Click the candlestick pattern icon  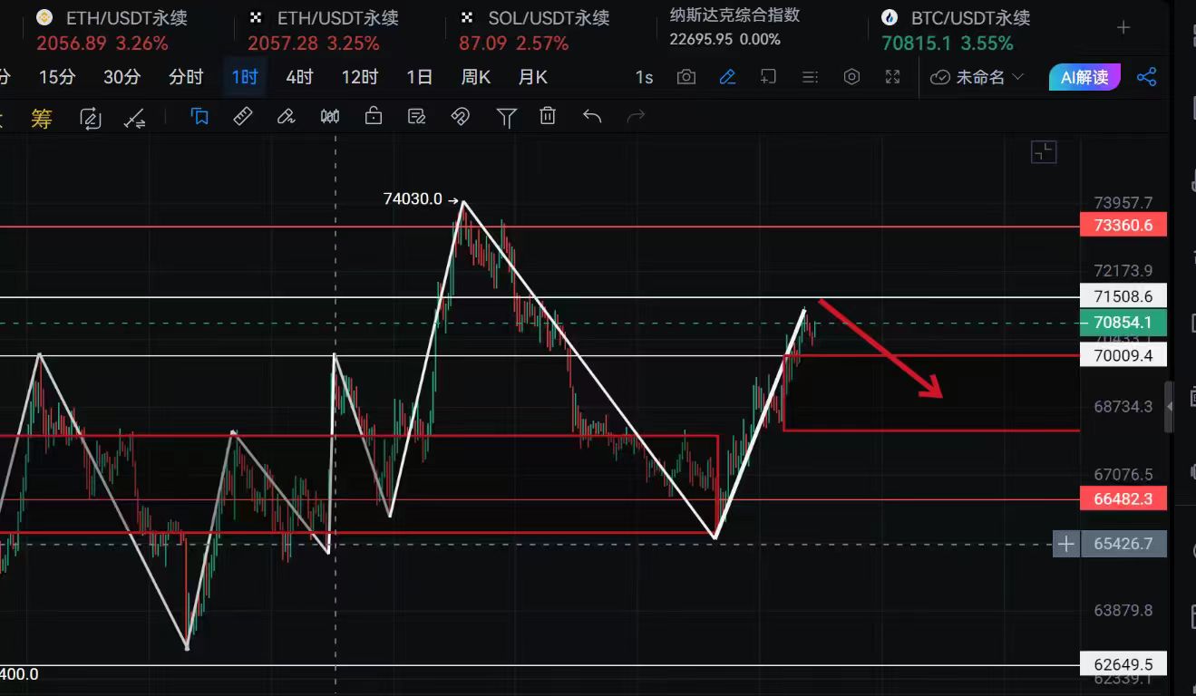(329, 117)
